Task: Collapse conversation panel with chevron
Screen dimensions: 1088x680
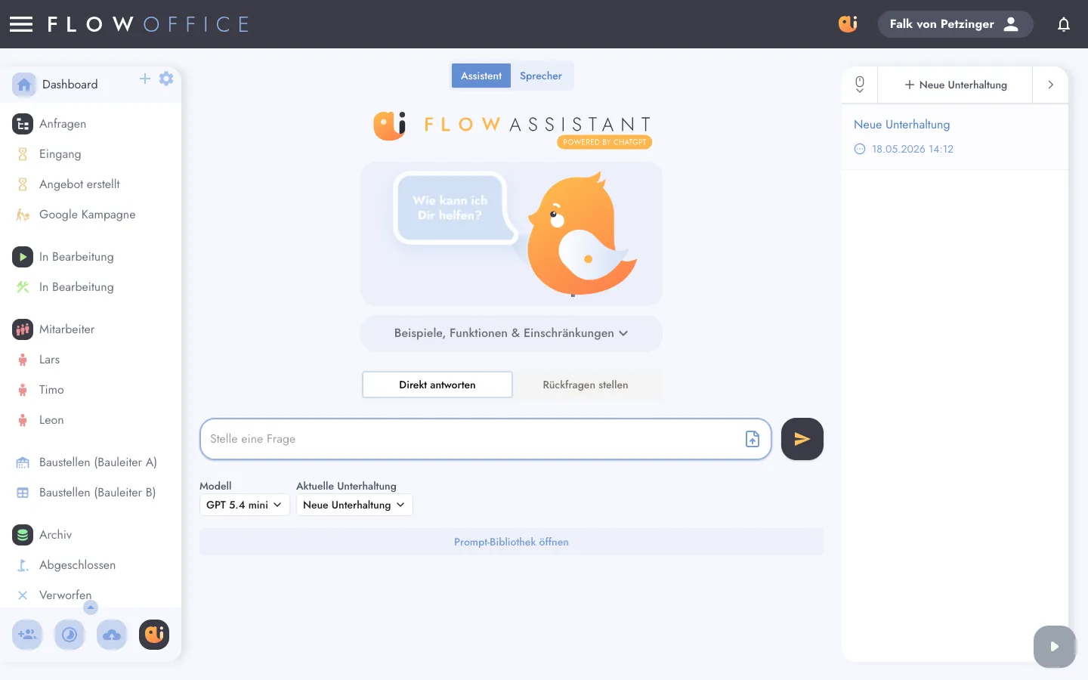Action: click(1050, 85)
